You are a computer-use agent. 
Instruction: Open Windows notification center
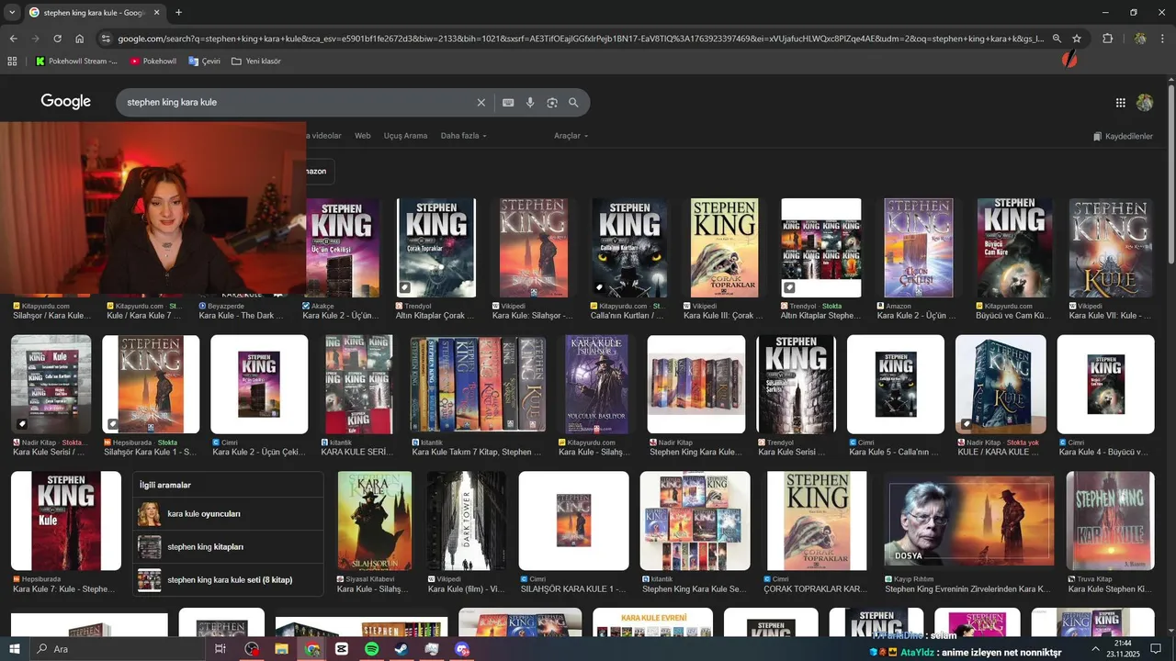[1156, 649]
